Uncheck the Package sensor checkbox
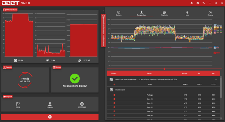Viewport: 225px width, 122px height. 115,95
